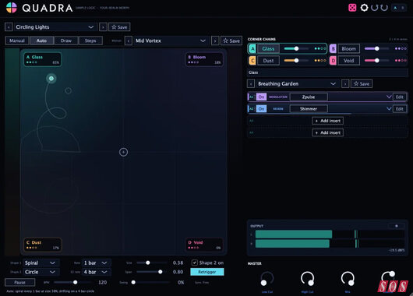Click Bloom chain slot dots indicator
The width and height of the screenshot is (413, 296).
pyautogui.click(x=401, y=49)
